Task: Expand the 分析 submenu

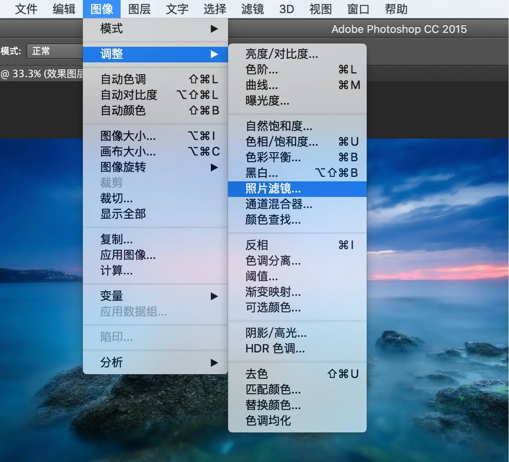Action: coord(155,362)
